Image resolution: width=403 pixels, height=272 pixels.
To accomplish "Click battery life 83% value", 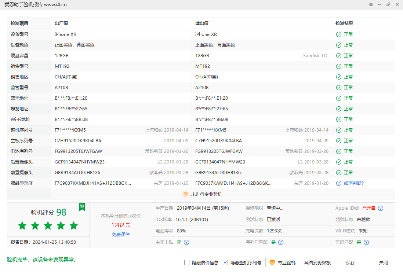I will (x=181, y=231).
